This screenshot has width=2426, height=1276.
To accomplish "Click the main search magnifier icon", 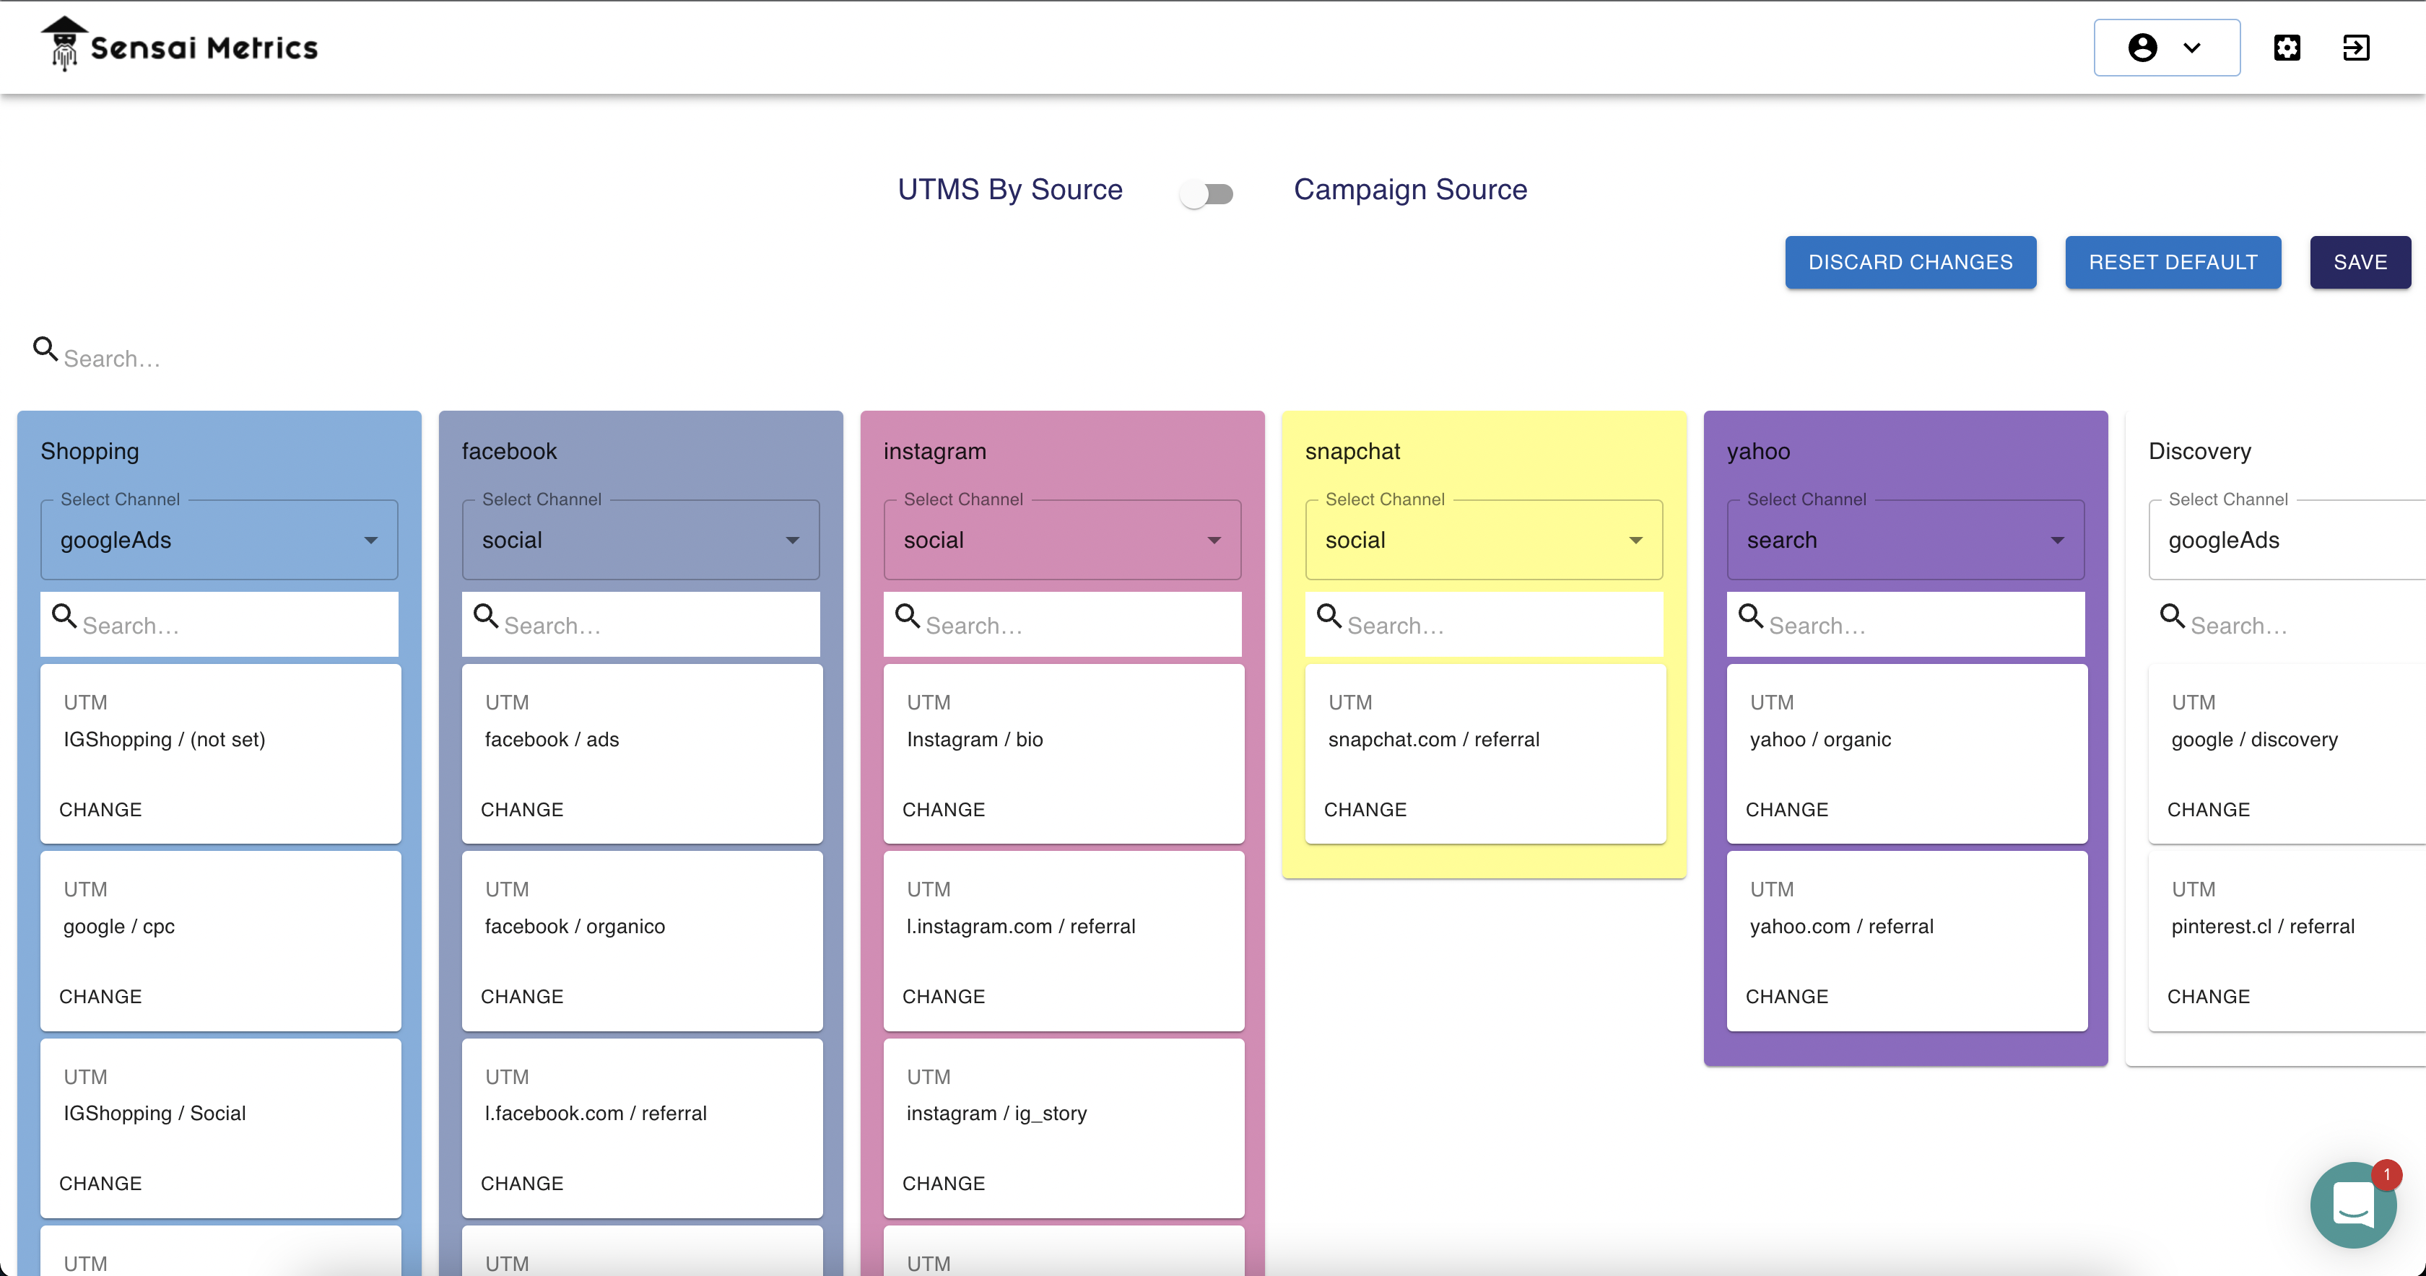I will pos(44,349).
